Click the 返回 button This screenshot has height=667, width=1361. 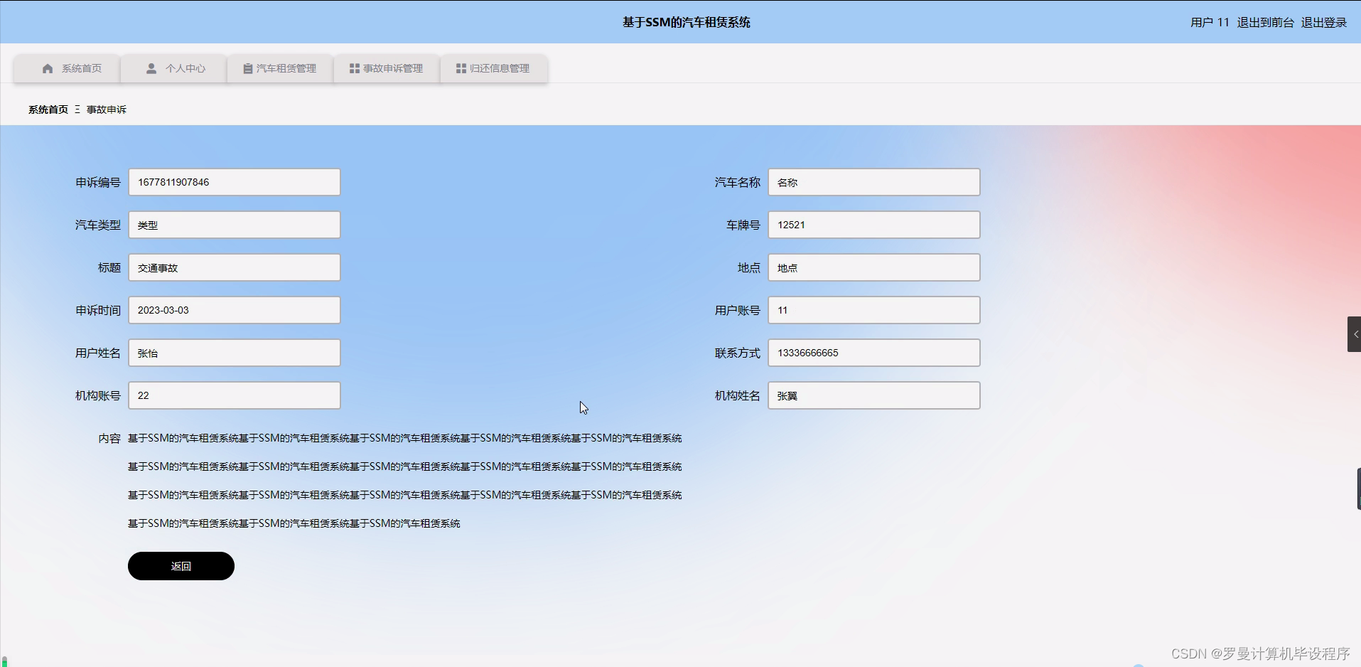pos(181,565)
